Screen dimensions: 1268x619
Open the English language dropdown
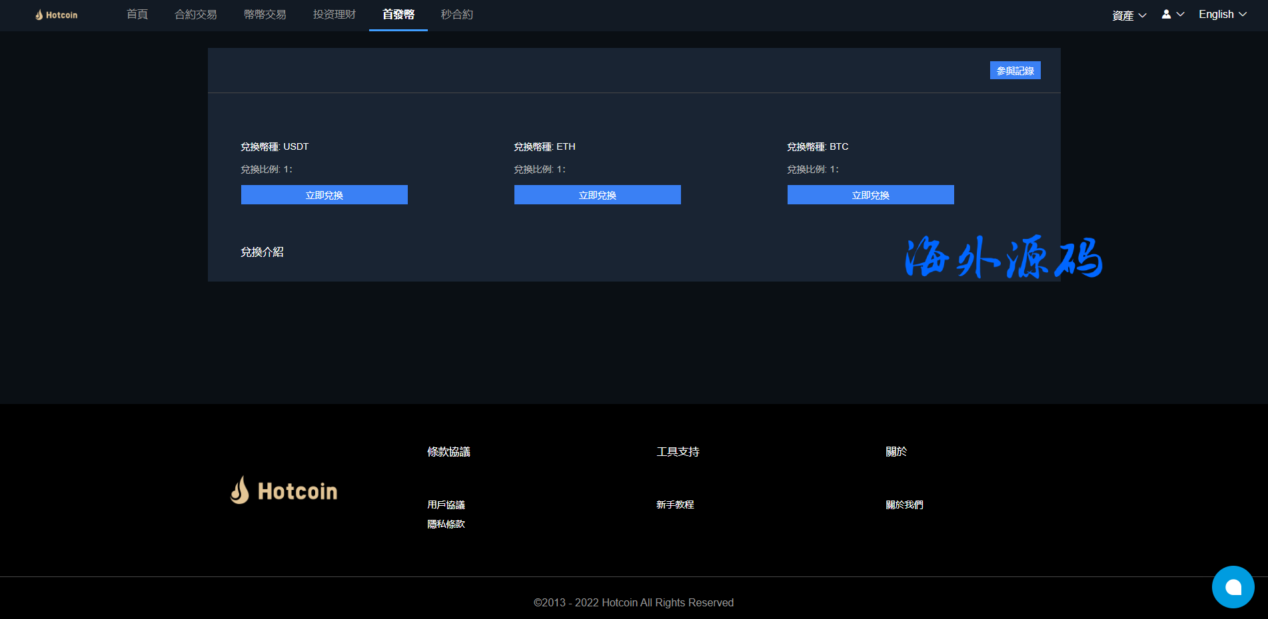[1222, 15]
